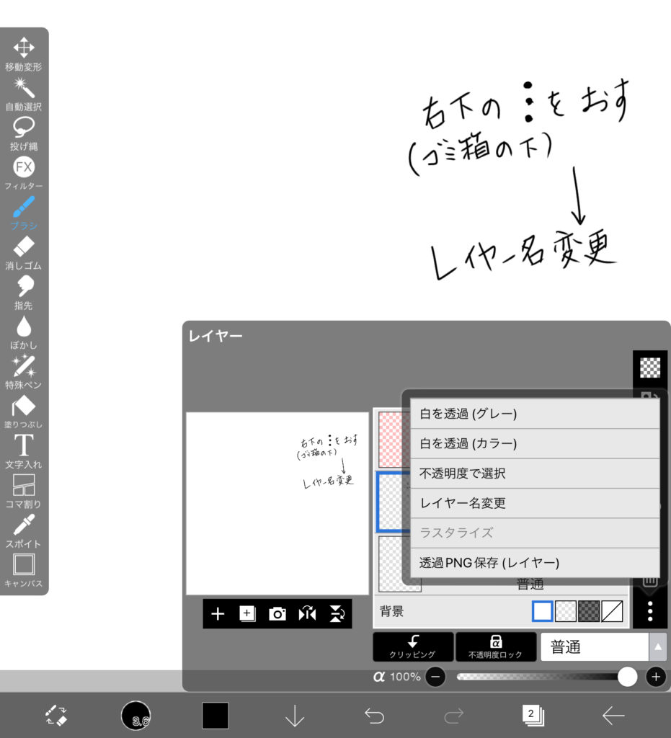This screenshot has width=671, height=738.
Task: Tap the brush/eraser switch icon
Action: (x=56, y=716)
